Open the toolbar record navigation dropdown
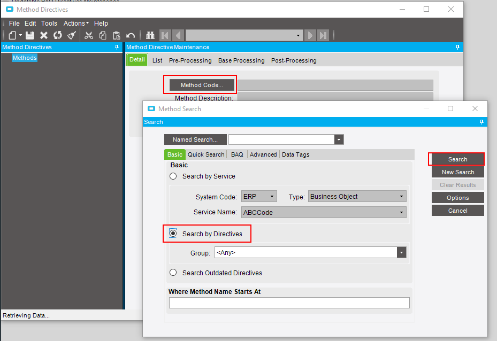The image size is (497, 341). tap(298, 35)
